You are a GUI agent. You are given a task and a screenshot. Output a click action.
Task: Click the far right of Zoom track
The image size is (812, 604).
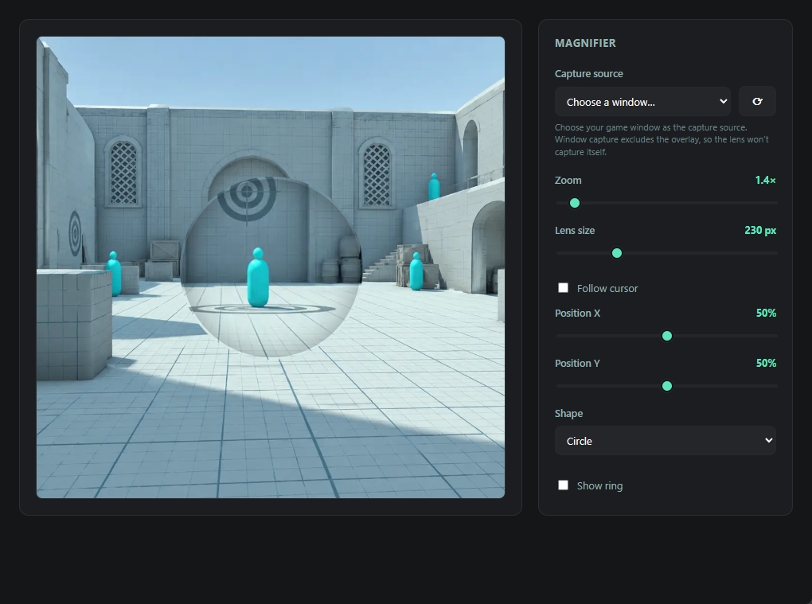(x=775, y=203)
